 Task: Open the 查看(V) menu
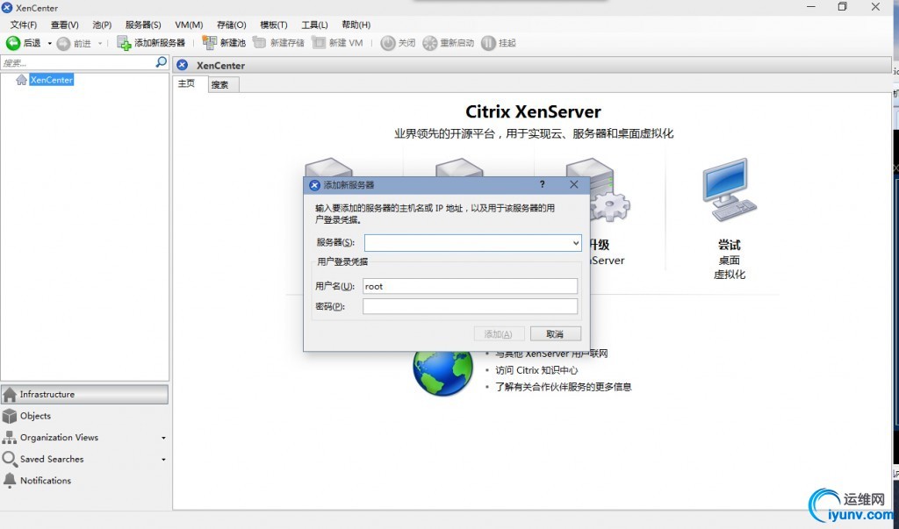(64, 25)
